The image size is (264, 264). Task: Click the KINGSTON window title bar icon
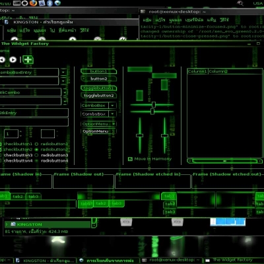pyautogui.click(x=7, y=22)
